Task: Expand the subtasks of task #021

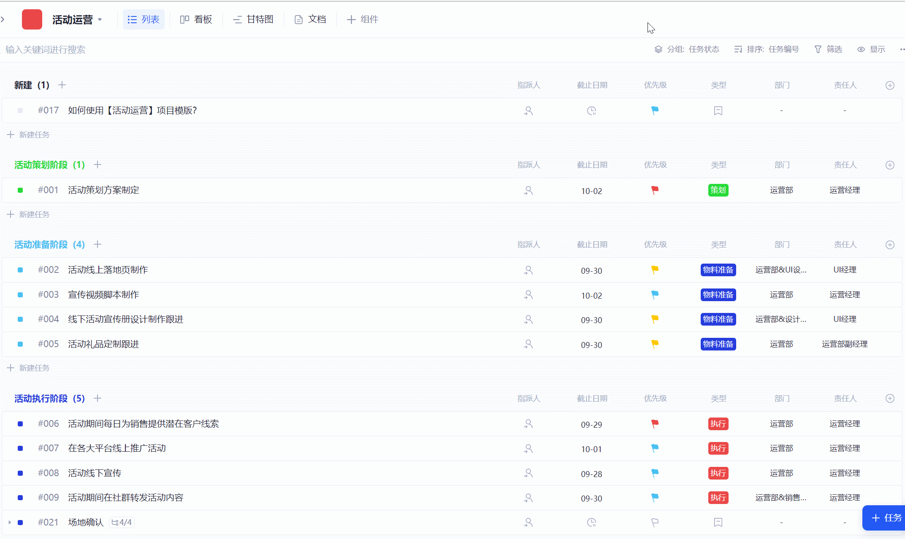Action: point(9,523)
